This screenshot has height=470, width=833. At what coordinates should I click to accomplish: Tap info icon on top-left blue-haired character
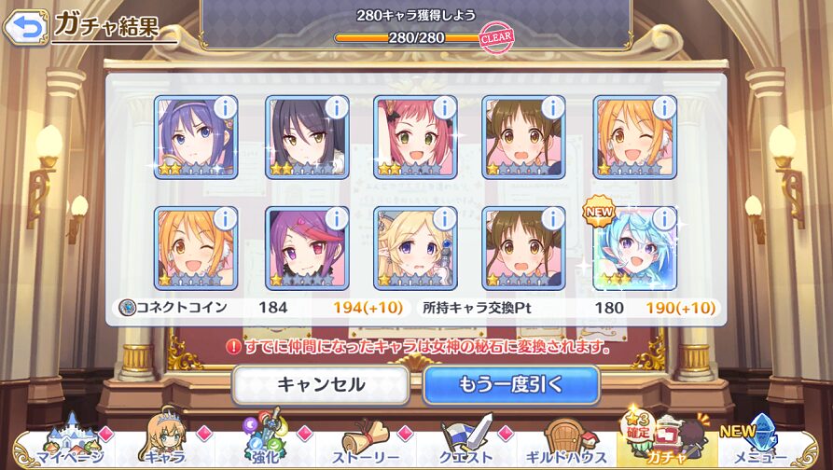(x=225, y=108)
